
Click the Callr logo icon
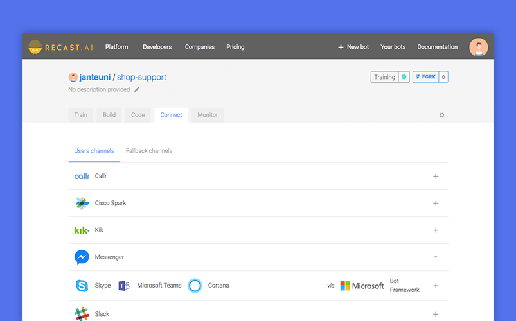[x=82, y=177]
